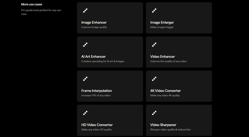Click the icon in the Image Enhancer card
Image resolution: width=249 pixels, height=137 pixels.
coord(85,11)
